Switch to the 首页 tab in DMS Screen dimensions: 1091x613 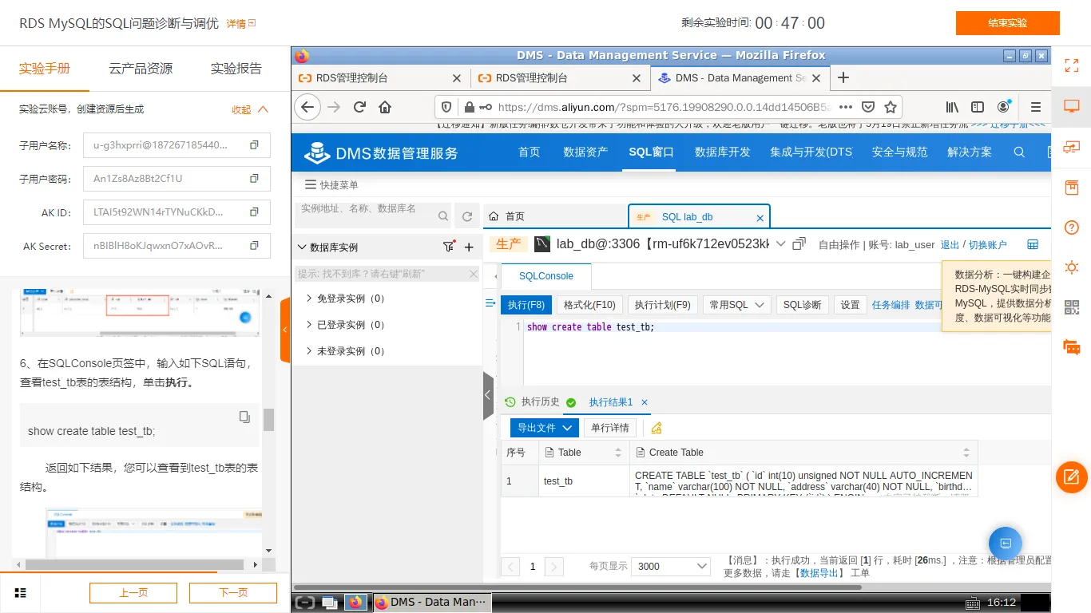555,216
